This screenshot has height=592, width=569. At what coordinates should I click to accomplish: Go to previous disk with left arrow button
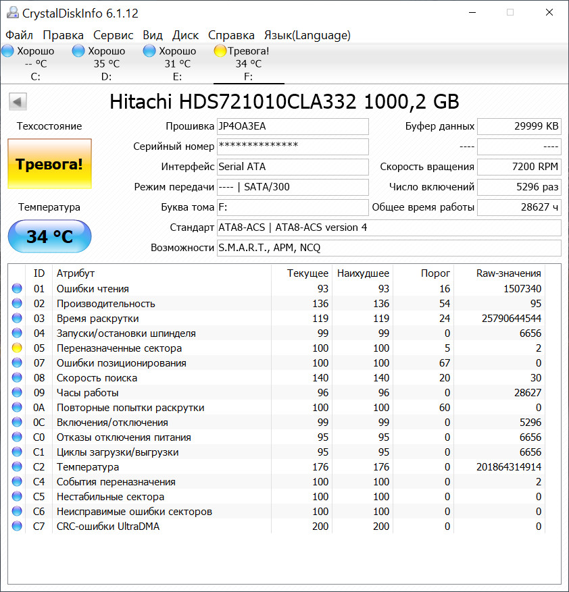(x=18, y=101)
